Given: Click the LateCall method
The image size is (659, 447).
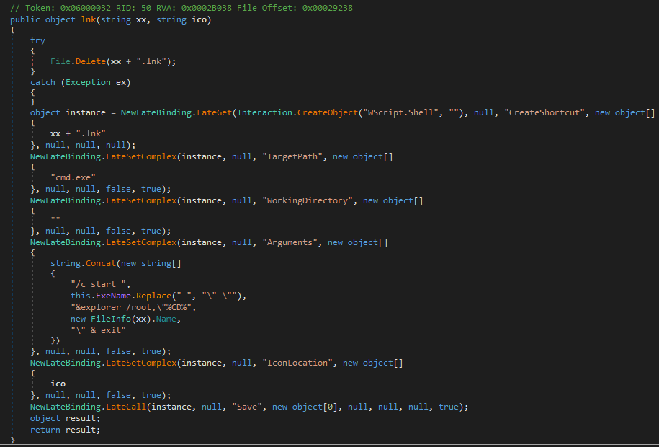Looking at the screenshot, I should point(126,407).
